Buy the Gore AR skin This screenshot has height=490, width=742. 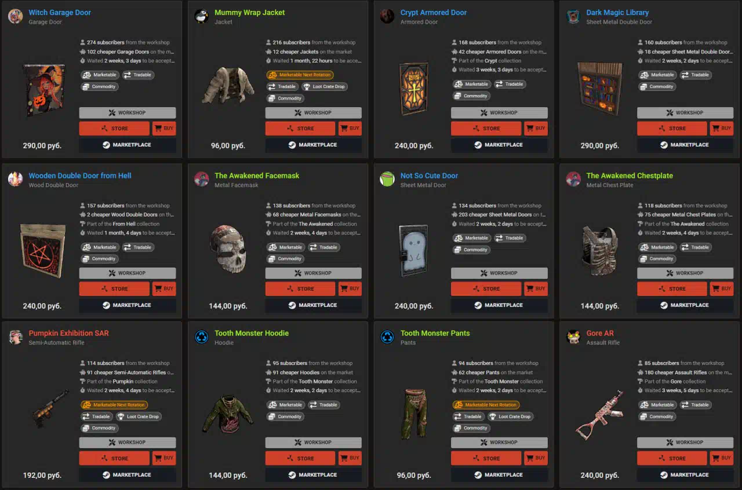click(722, 458)
